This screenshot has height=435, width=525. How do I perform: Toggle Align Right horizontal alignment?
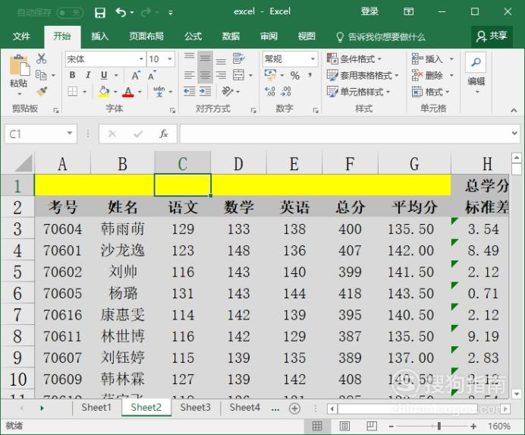[221, 75]
